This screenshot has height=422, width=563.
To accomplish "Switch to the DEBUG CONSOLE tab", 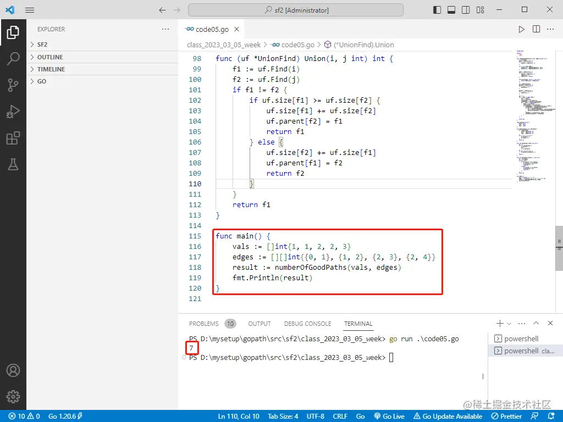I will point(308,324).
